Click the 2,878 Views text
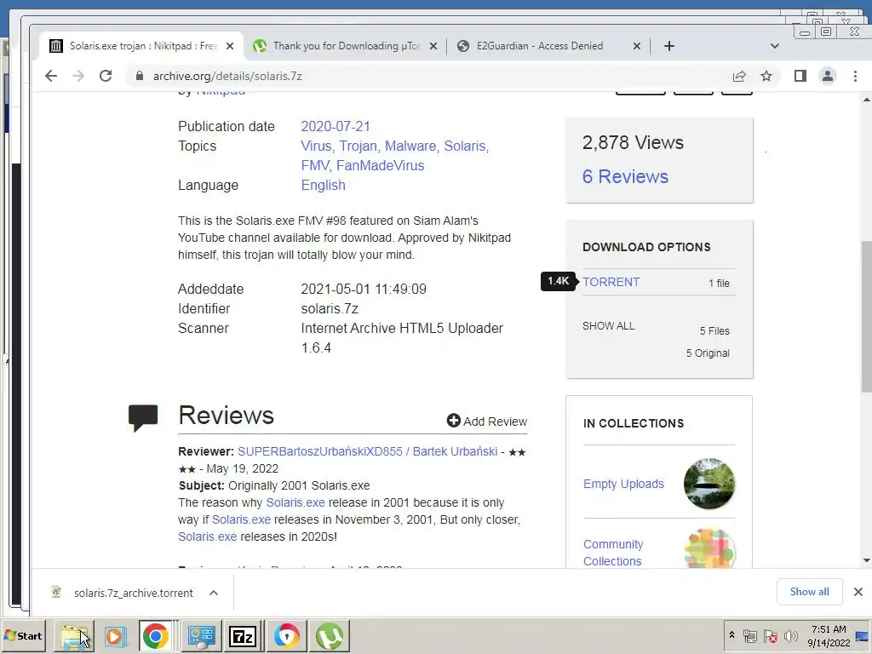 click(x=633, y=142)
